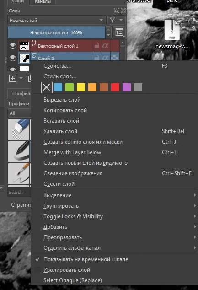
Task: Close the Слои docker panel
Action: (123, 11)
